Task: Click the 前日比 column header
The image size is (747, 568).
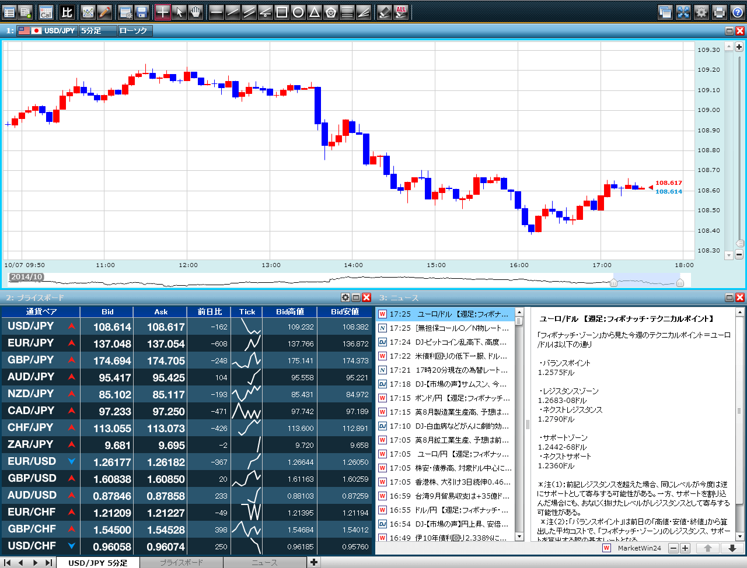Action: [210, 312]
